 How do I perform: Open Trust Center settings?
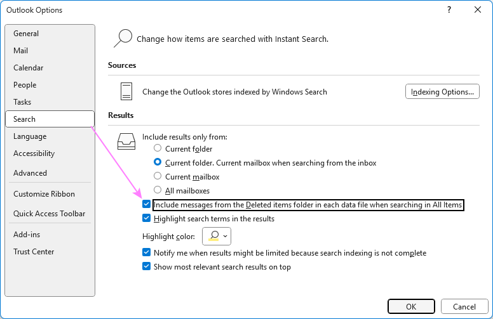(x=50, y=252)
